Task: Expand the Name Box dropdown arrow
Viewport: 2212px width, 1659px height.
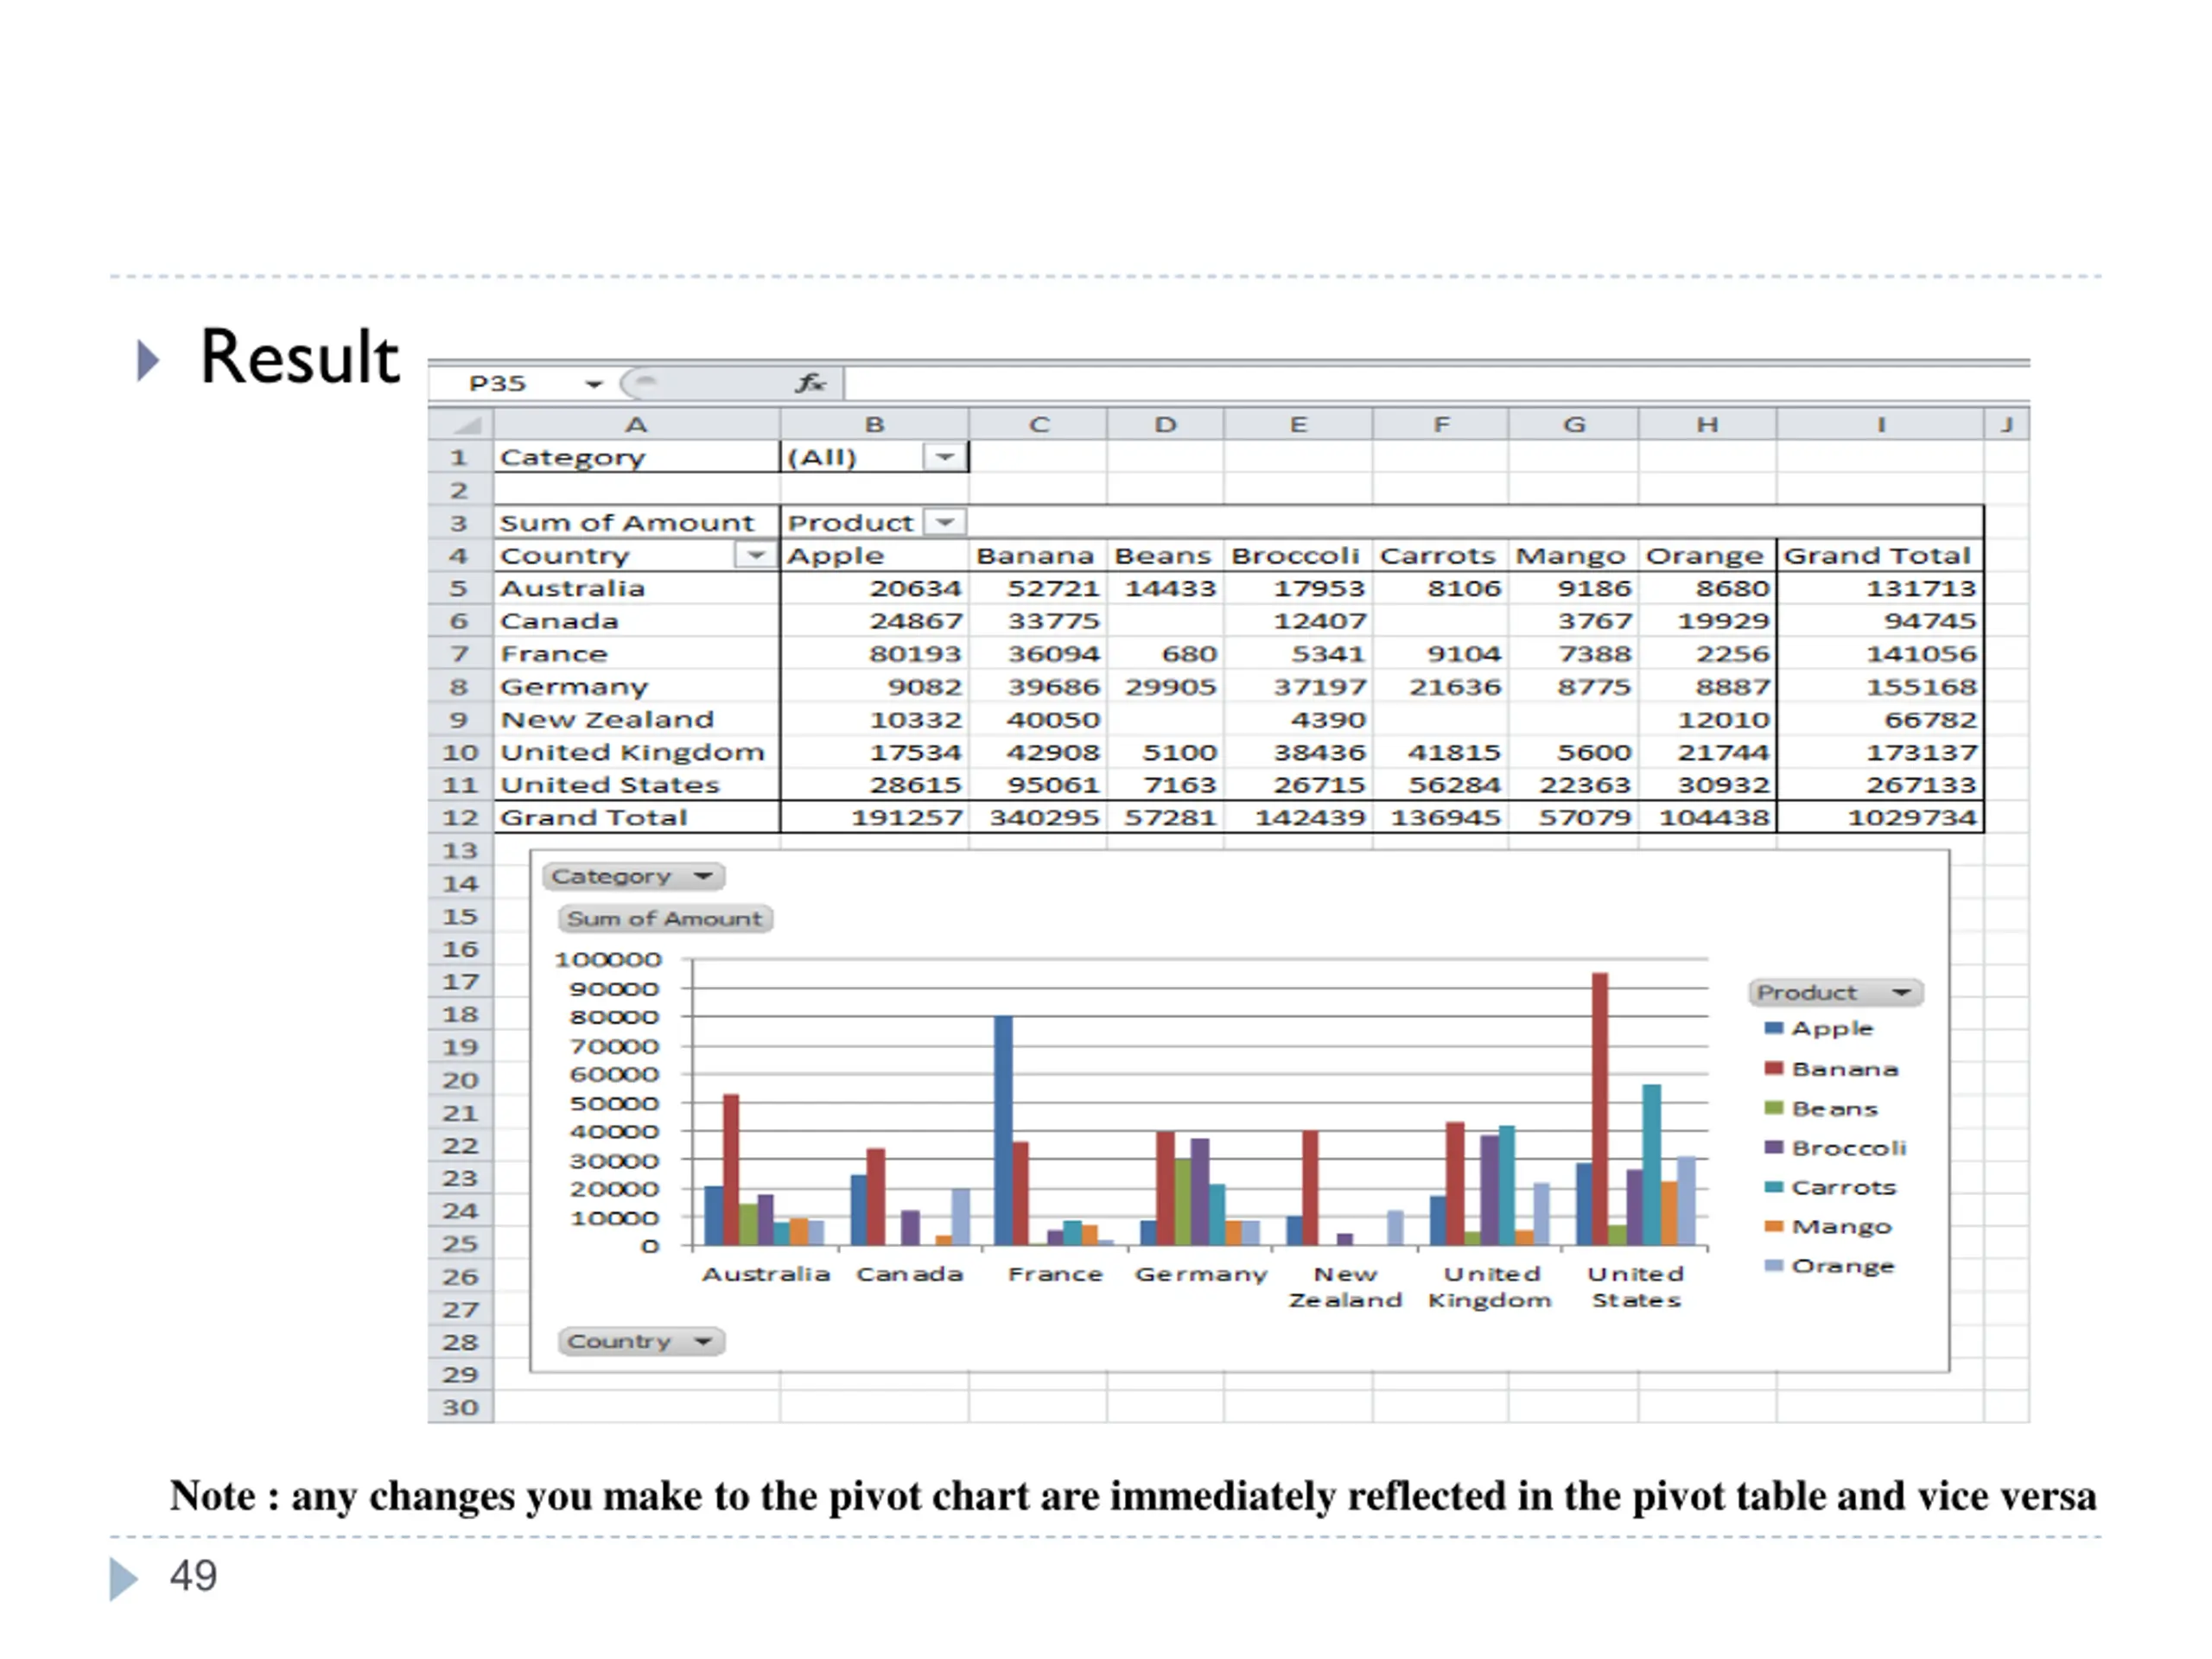Action: click(x=594, y=384)
